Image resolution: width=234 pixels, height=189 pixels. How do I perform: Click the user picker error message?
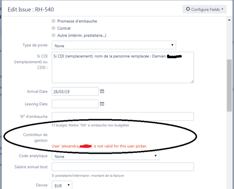click(99, 146)
